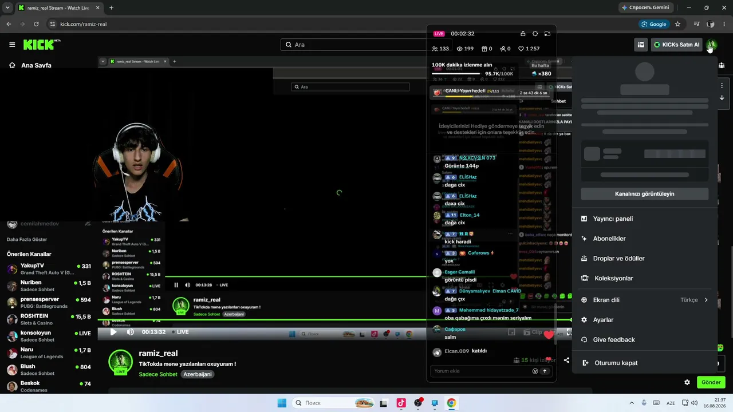Click the ramiz_real channel avatar

coord(121,362)
